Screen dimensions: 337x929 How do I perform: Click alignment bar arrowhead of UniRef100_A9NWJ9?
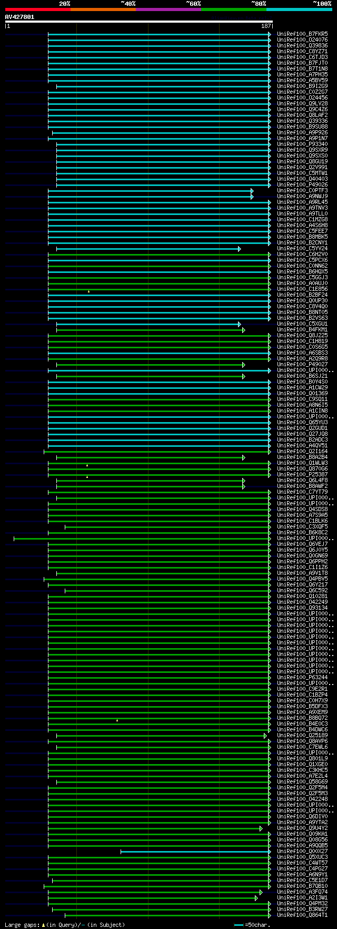pos(252,197)
